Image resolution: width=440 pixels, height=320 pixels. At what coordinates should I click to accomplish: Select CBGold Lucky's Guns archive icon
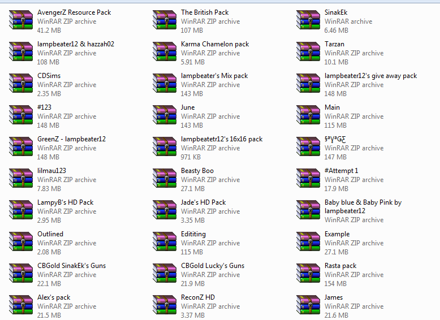[x=165, y=274]
